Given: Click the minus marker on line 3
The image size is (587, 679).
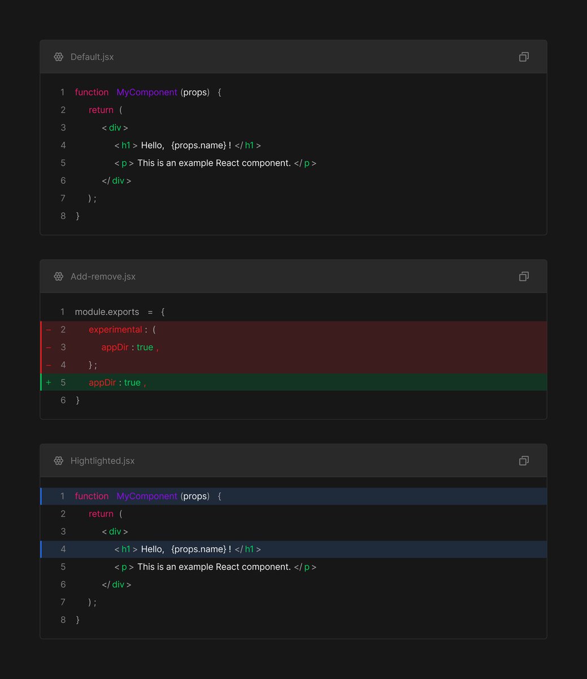Looking at the screenshot, I should 49,347.
